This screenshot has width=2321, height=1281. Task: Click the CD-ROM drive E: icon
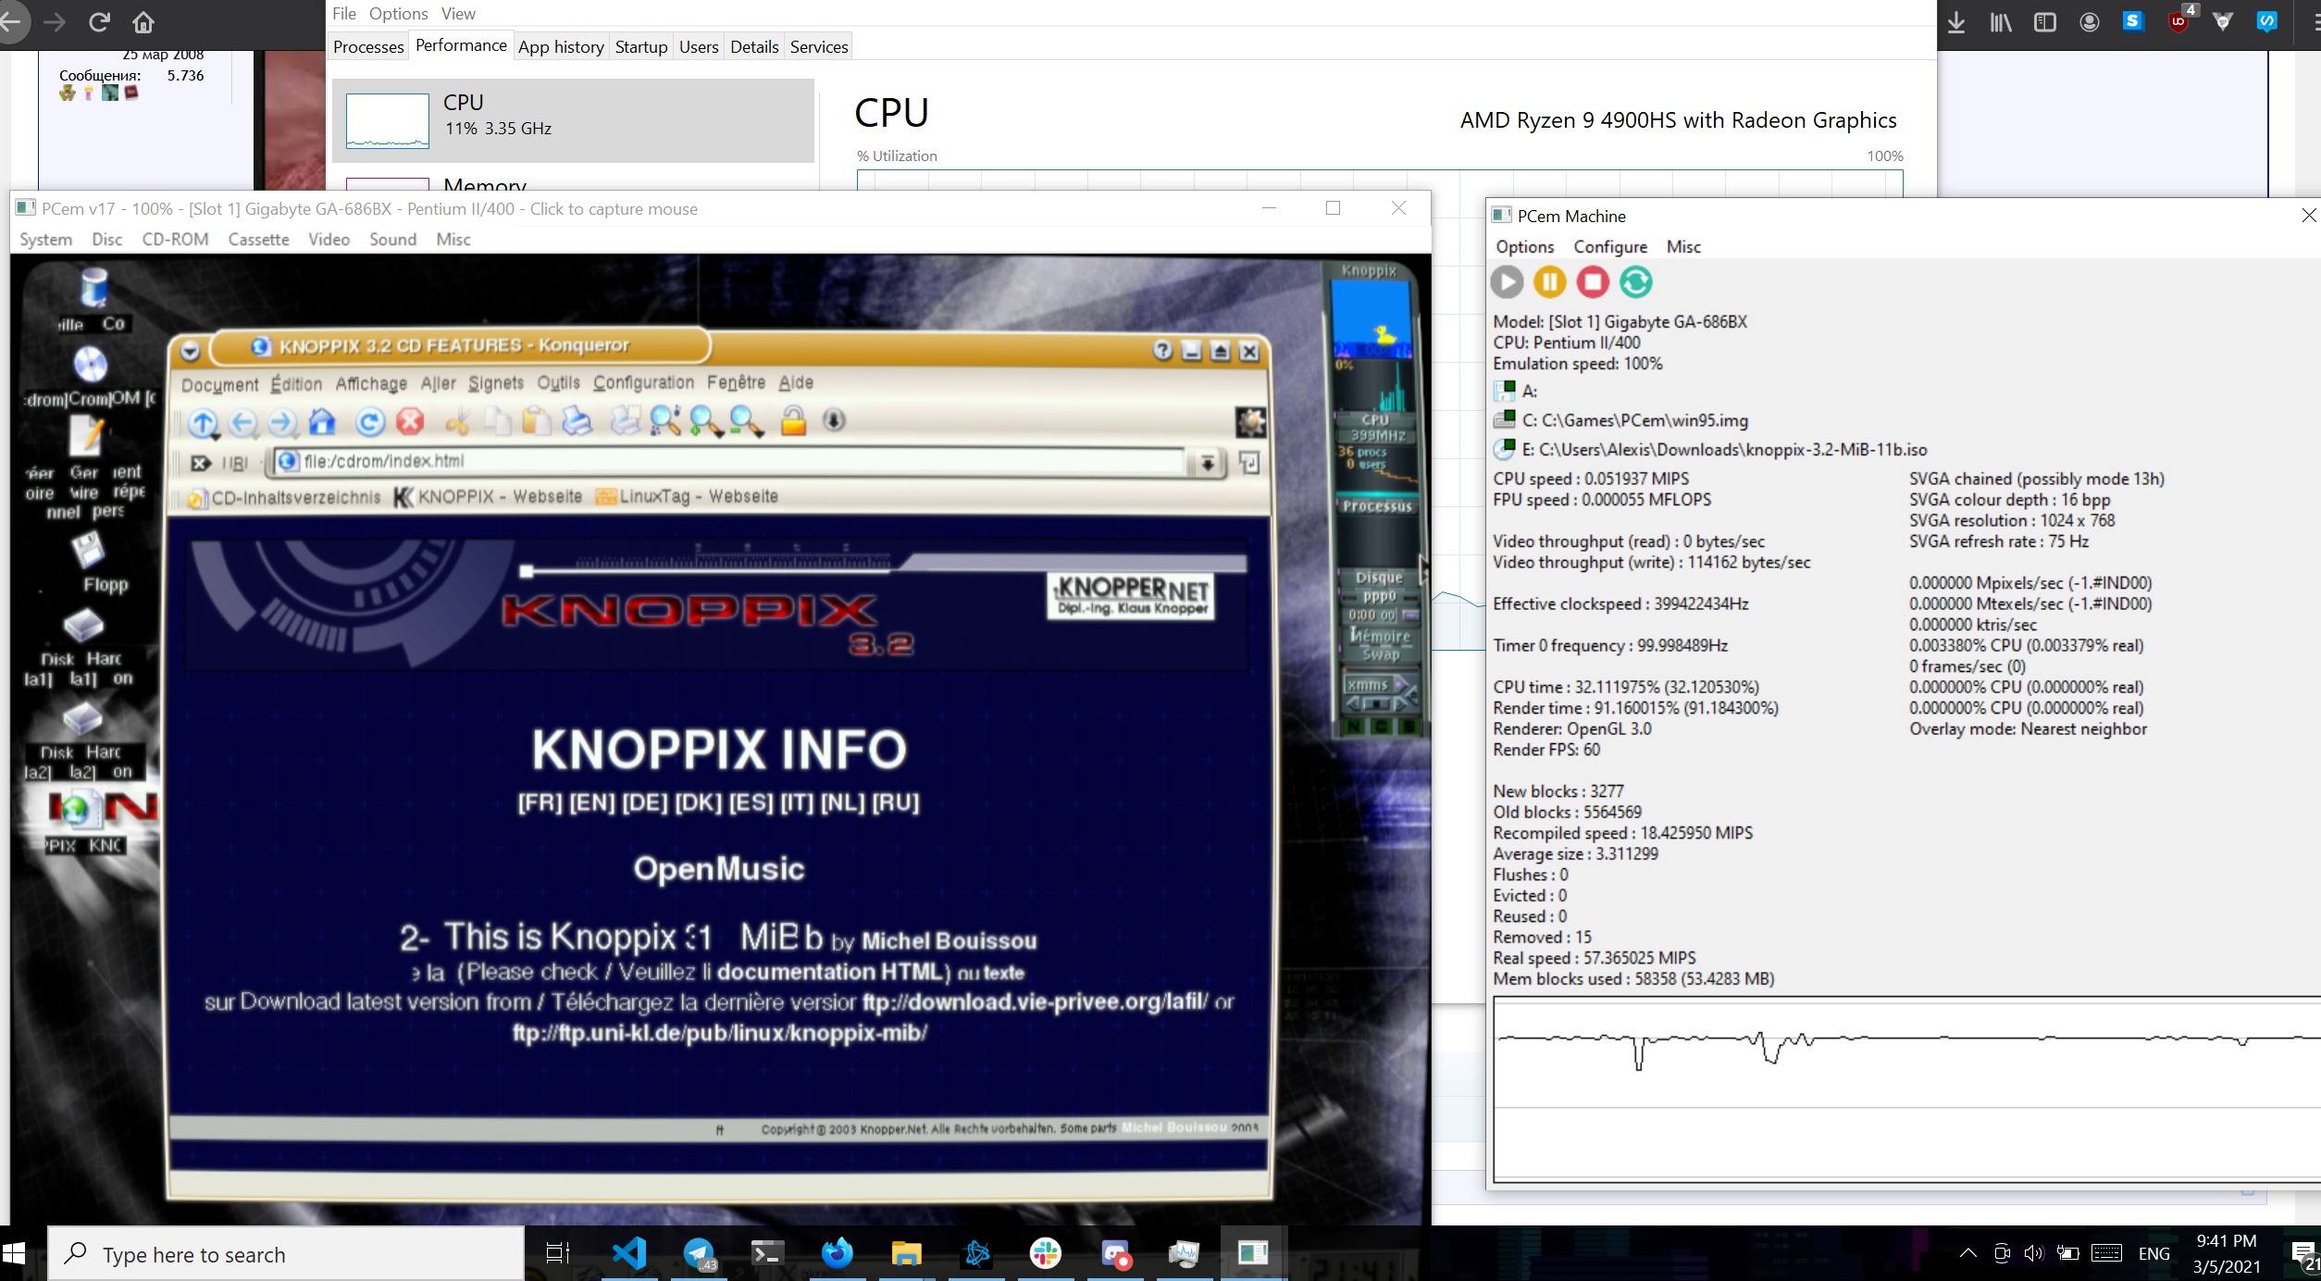[x=1504, y=449]
